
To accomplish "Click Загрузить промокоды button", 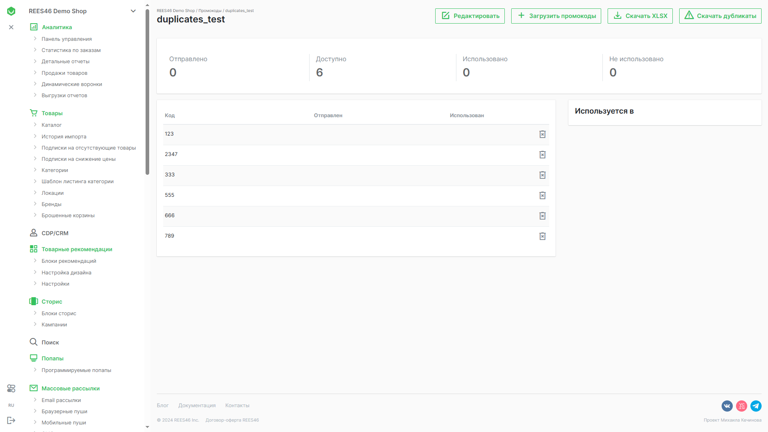I will pyautogui.click(x=556, y=16).
